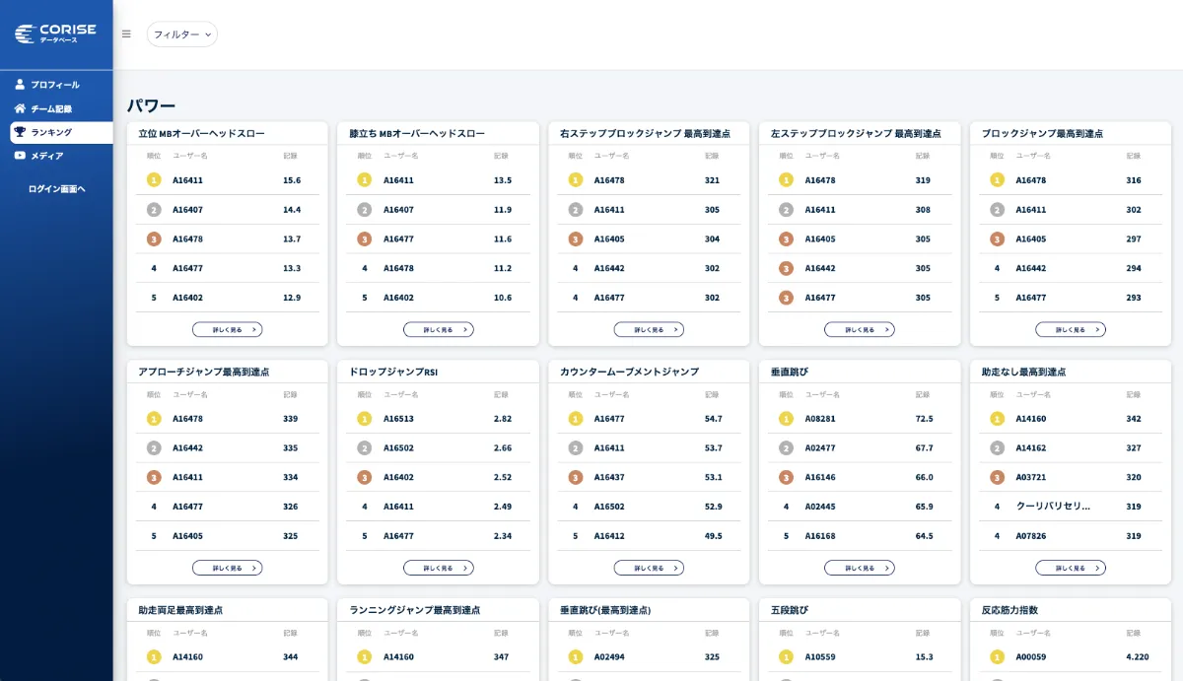
Task: Click 詳しく見る under ブロックジャンプ最高到達点
Action: pos(1071,330)
